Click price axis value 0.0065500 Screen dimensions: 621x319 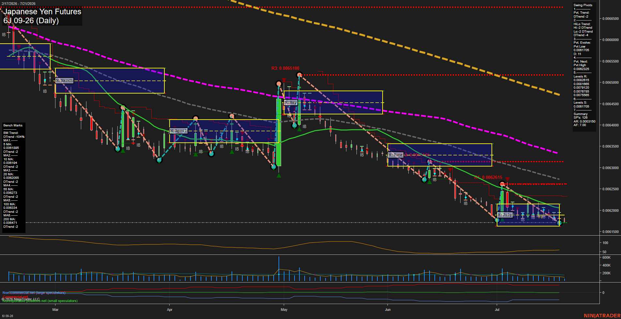[610, 61]
